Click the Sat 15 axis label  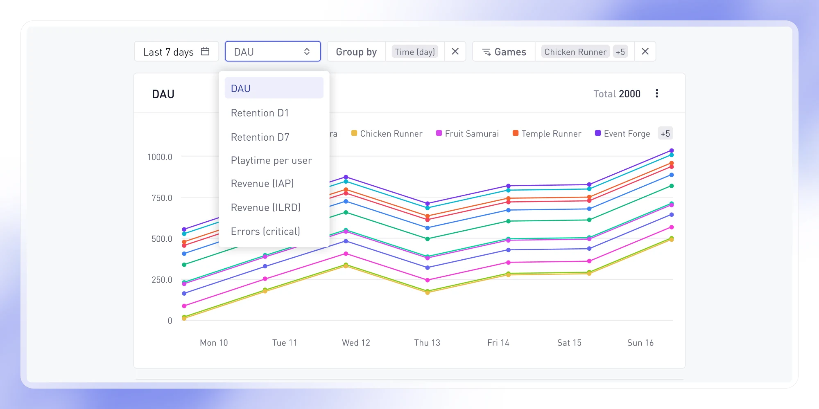[569, 343]
